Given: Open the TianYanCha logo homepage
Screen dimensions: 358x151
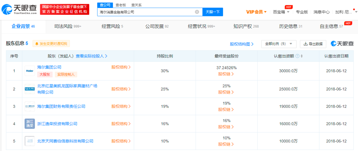Looking at the screenshot, I should pos(19,10).
